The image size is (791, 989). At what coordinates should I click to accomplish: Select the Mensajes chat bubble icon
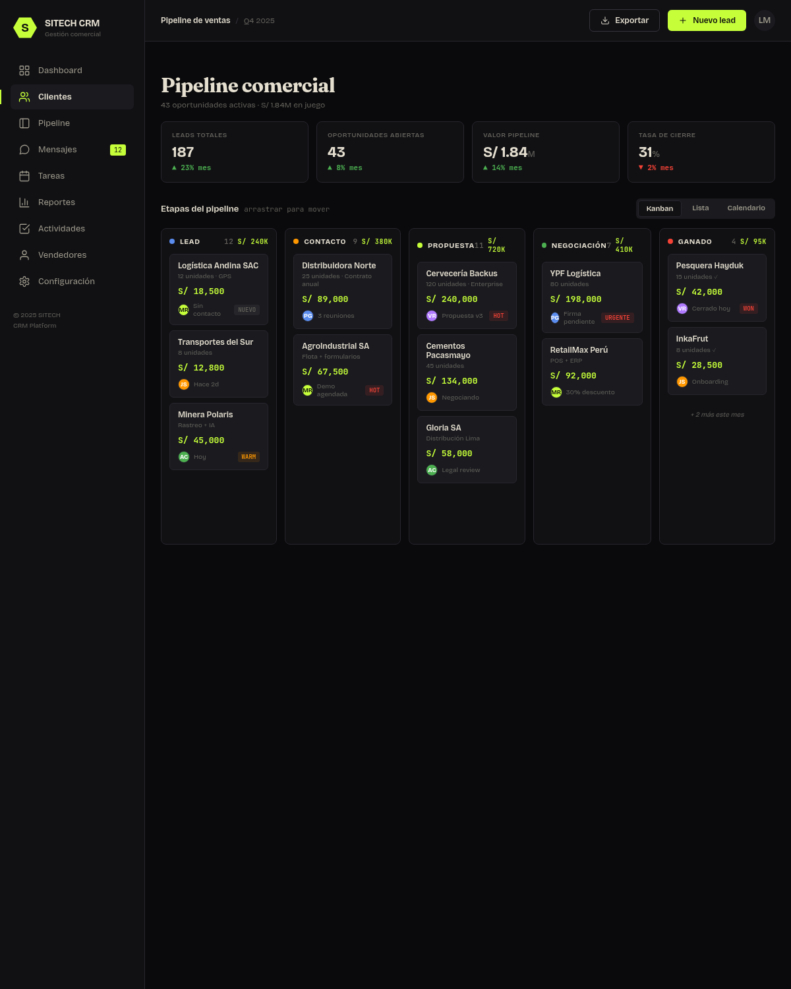24,150
